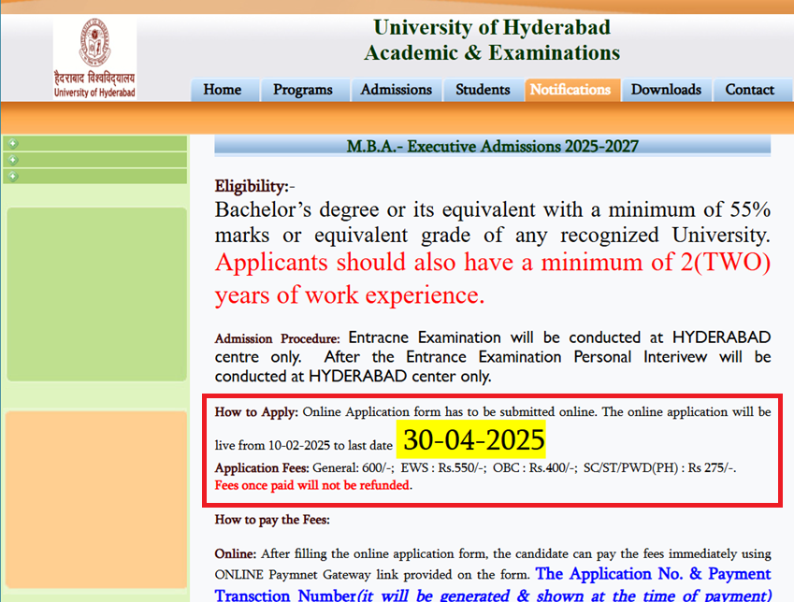This screenshot has height=602, width=794.
Task: Click the 'University of Hyderabad' page title
Action: pos(492,27)
